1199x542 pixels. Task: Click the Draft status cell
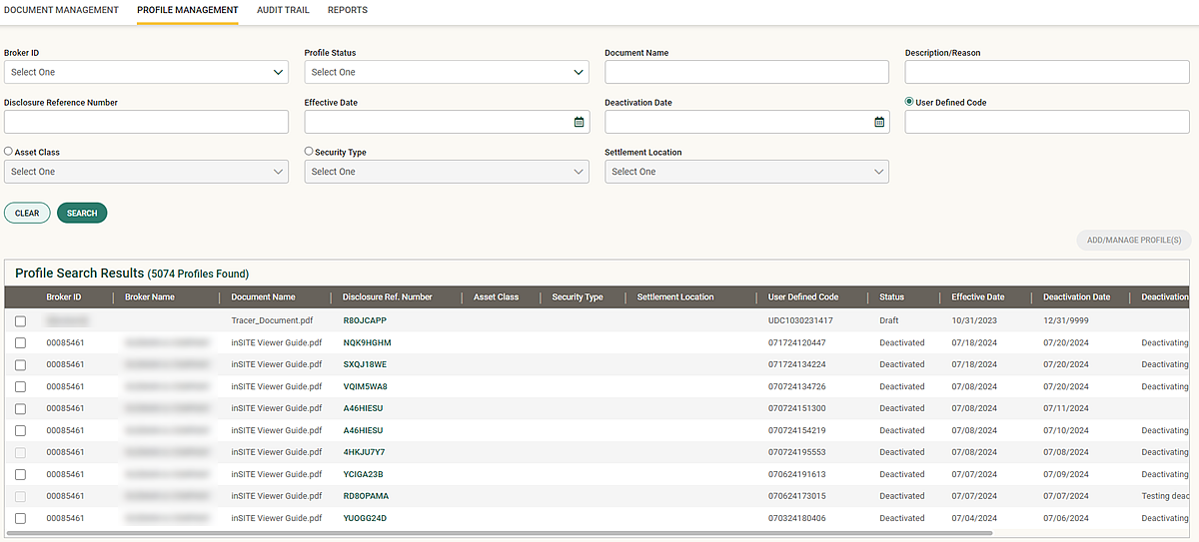(889, 321)
